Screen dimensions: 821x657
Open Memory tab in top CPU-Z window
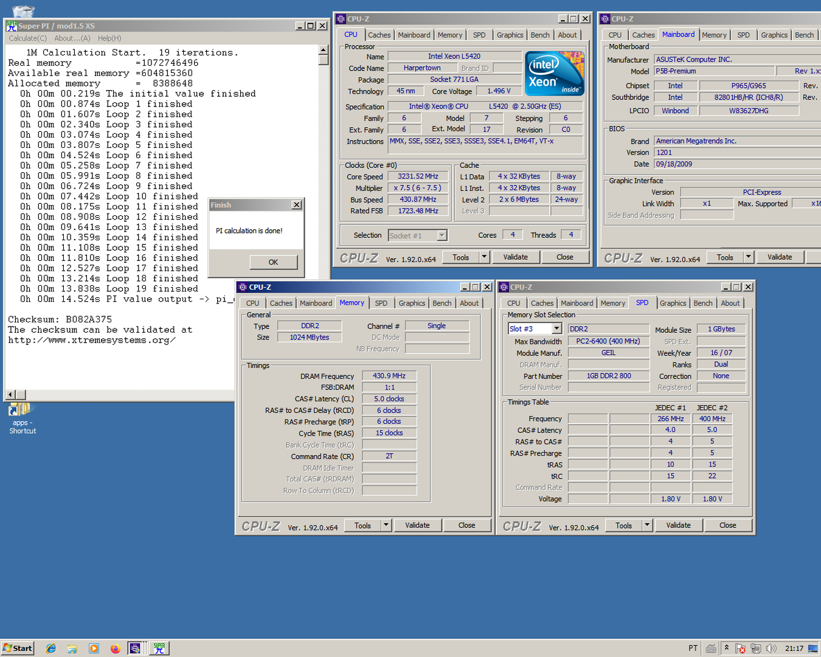450,35
